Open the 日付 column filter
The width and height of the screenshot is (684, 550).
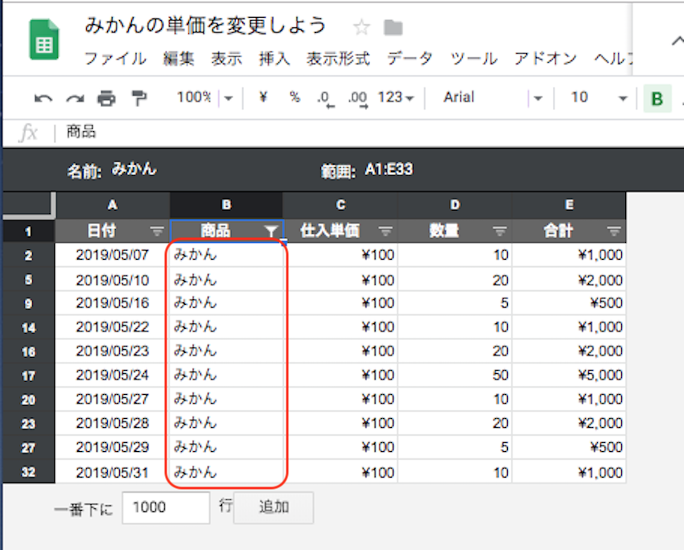pos(158,232)
